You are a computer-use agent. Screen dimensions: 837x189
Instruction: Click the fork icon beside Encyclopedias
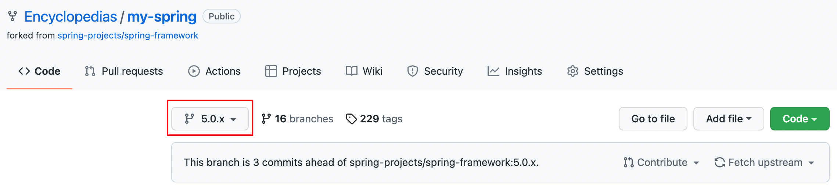12,16
